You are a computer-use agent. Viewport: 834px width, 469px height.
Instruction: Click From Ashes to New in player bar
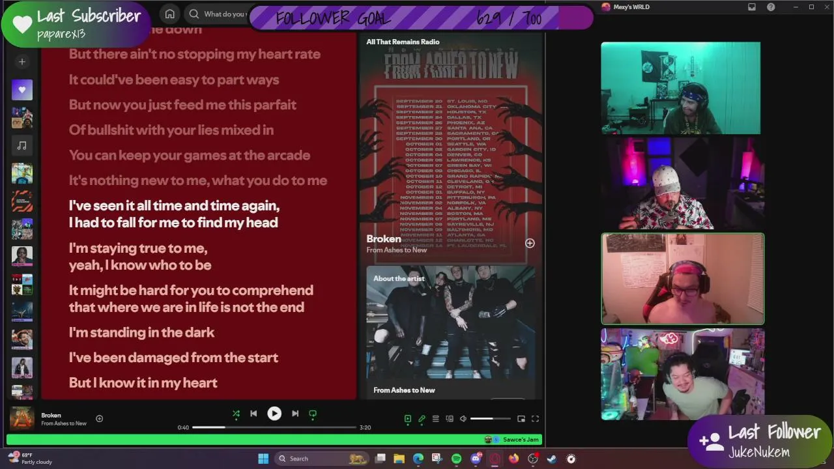(x=64, y=423)
